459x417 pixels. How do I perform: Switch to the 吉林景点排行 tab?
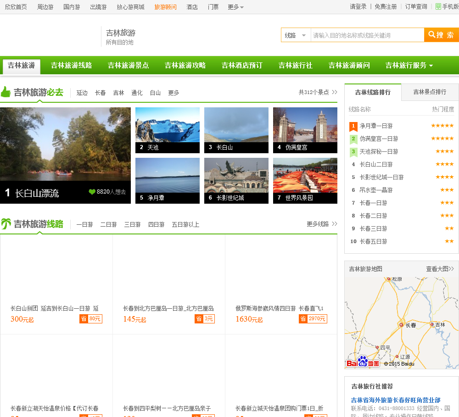[430, 92]
